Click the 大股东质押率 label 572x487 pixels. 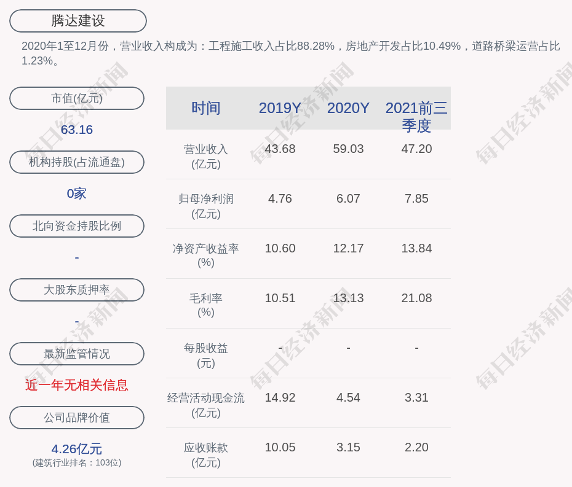[x=77, y=290]
